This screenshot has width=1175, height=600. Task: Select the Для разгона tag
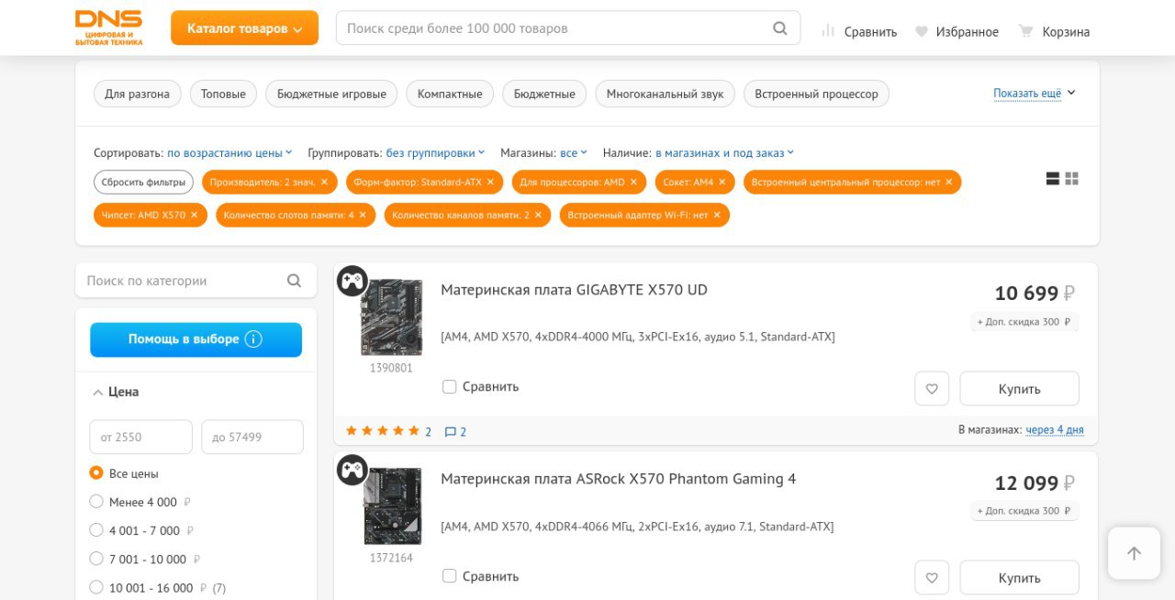pyautogui.click(x=137, y=94)
